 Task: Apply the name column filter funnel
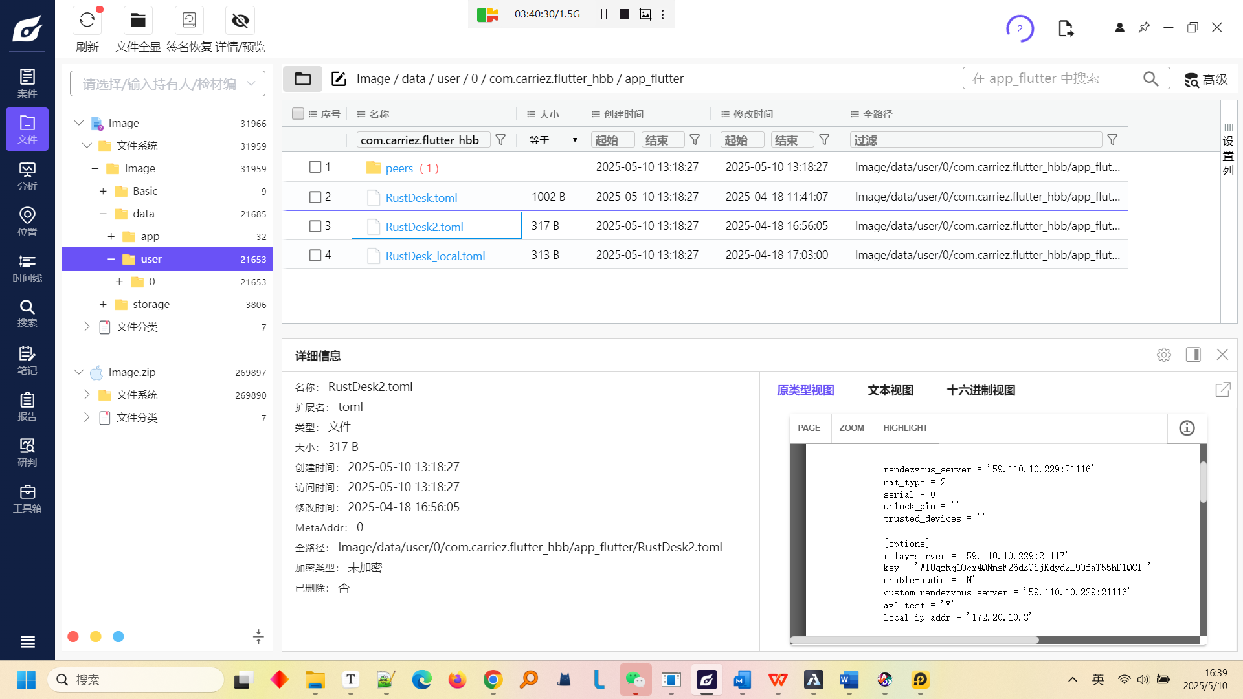pyautogui.click(x=500, y=140)
